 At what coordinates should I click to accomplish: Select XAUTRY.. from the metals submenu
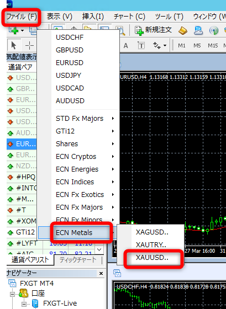(151, 245)
